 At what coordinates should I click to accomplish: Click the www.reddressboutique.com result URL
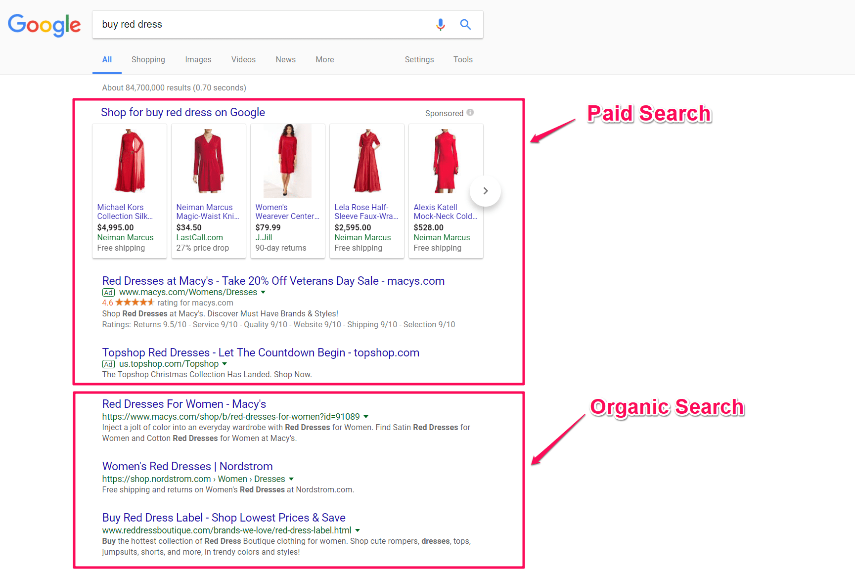[x=226, y=530]
